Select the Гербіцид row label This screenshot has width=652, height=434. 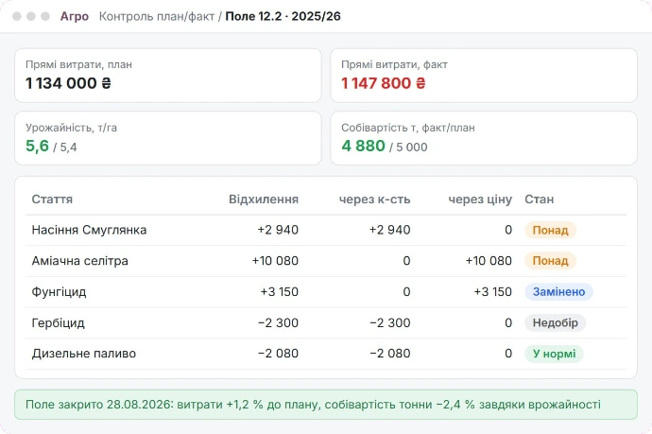point(59,322)
